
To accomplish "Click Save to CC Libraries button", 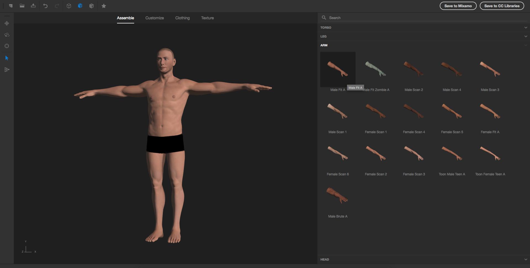I will tap(502, 6).
